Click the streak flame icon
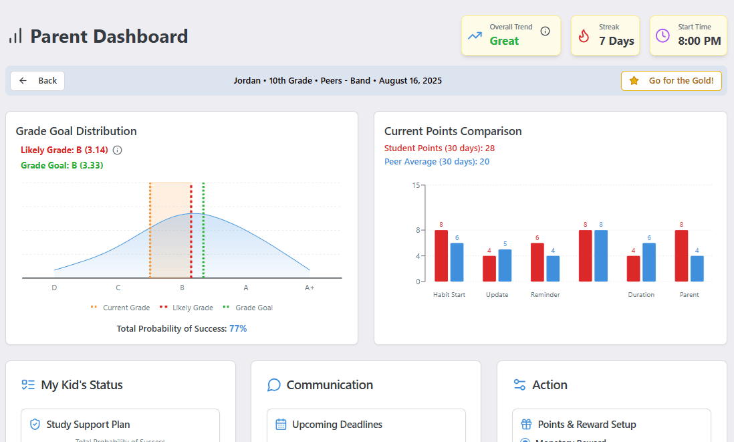 tap(584, 36)
